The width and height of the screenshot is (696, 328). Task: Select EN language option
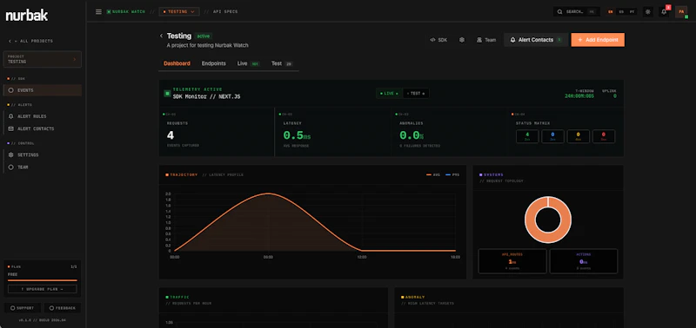tap(611, 12)
